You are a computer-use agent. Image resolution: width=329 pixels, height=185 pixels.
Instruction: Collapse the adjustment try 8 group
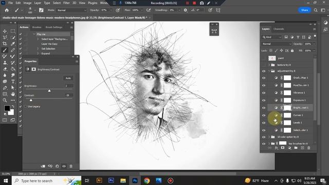tap(269, 71)
